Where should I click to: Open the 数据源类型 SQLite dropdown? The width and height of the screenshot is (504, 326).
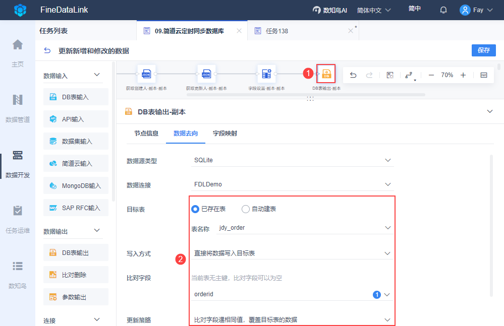coord(293,160)
